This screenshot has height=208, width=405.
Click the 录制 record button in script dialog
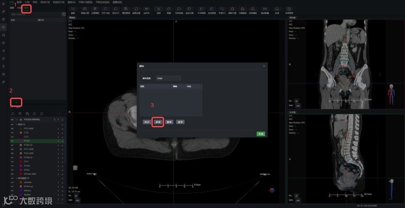tap(158, 122)
